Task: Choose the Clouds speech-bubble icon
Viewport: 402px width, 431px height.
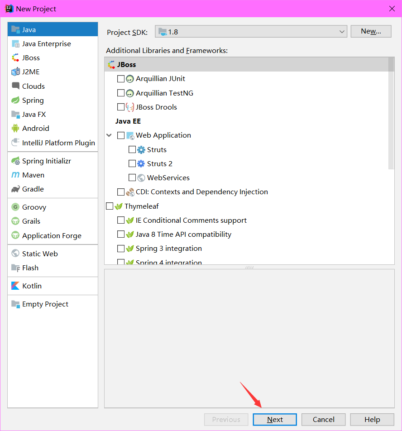Action: click(15, 86)
